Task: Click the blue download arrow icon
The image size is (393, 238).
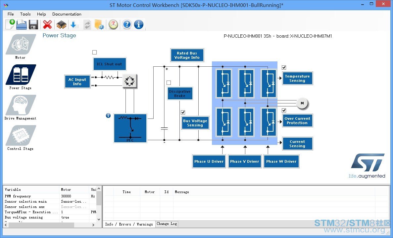Action: click(74, 25)
